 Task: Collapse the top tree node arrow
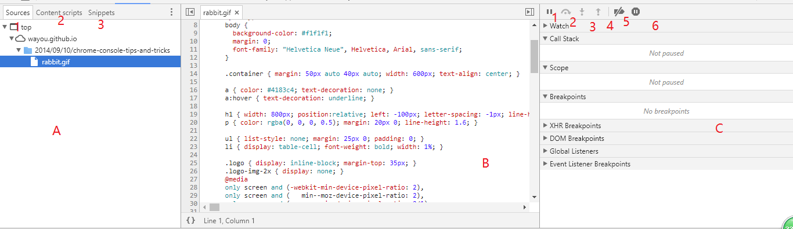point(5,27)
